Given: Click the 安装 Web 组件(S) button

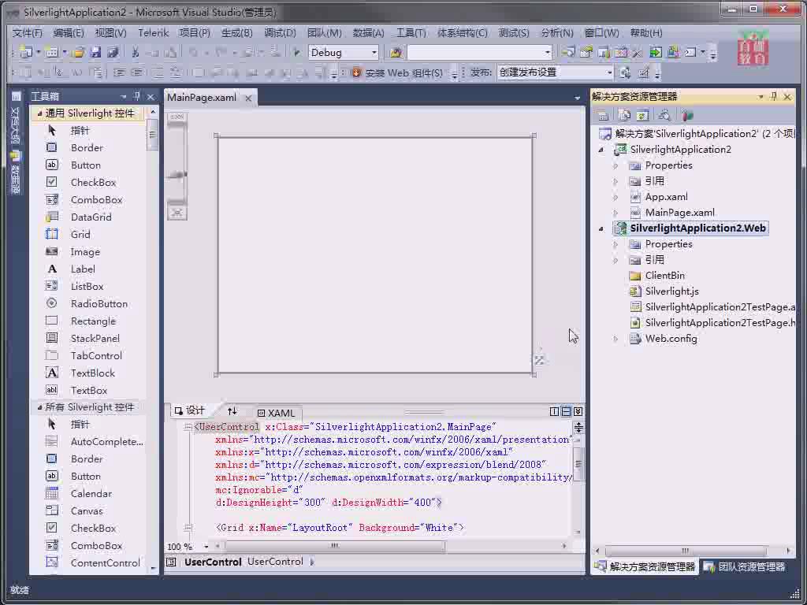Looking at the screenshot, I should click(397, 72).
